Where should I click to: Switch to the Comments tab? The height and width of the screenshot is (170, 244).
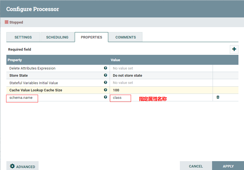[x=125, y=37]
